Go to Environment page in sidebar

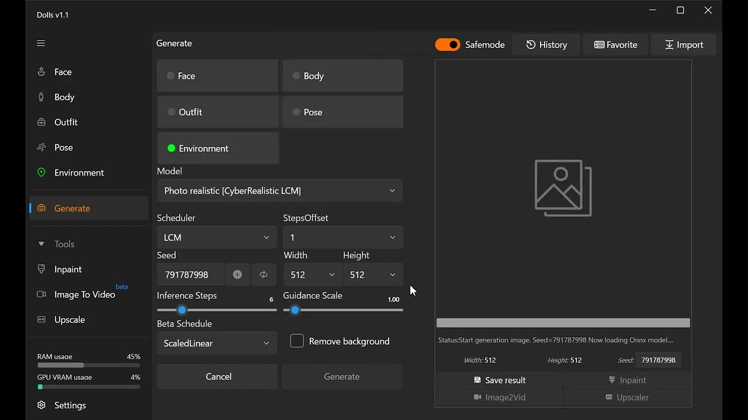[89, 172]
